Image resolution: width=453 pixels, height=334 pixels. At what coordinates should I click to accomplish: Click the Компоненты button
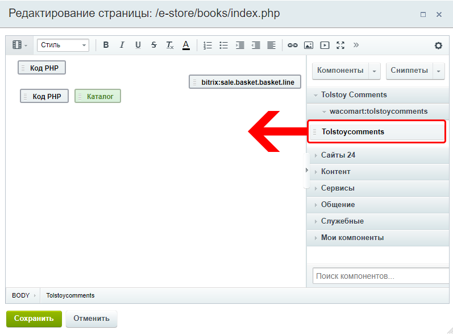[340, 71]
